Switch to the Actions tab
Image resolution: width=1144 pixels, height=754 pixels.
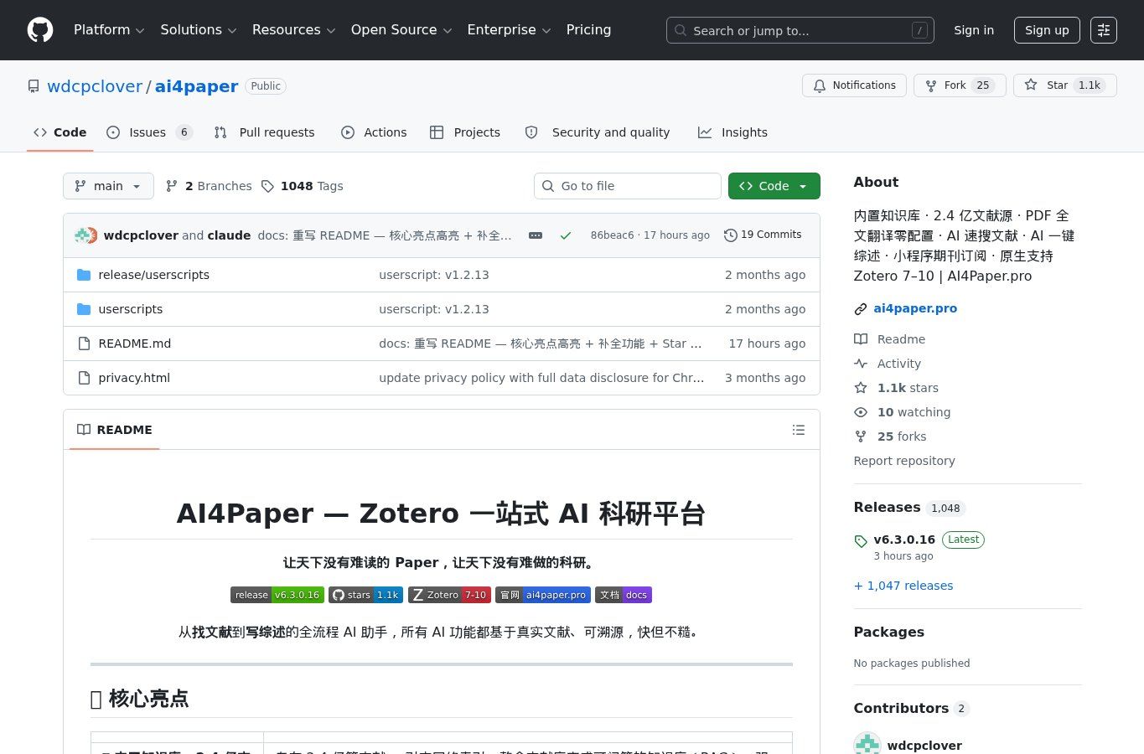click(374, 132)
